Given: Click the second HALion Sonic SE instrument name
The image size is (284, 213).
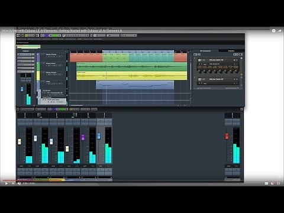Looking at the screenshot, I should 216,79.
